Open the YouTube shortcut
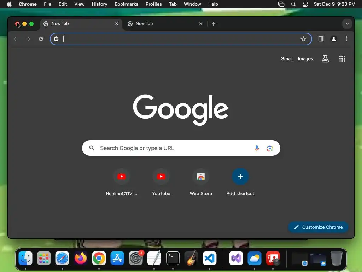This screenshot has height=272, width=362. click(161, 182)
